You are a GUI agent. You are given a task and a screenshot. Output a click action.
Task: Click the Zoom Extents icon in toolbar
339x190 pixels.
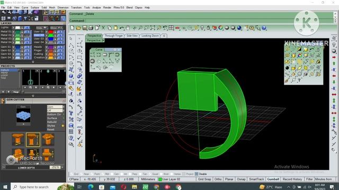153,28
